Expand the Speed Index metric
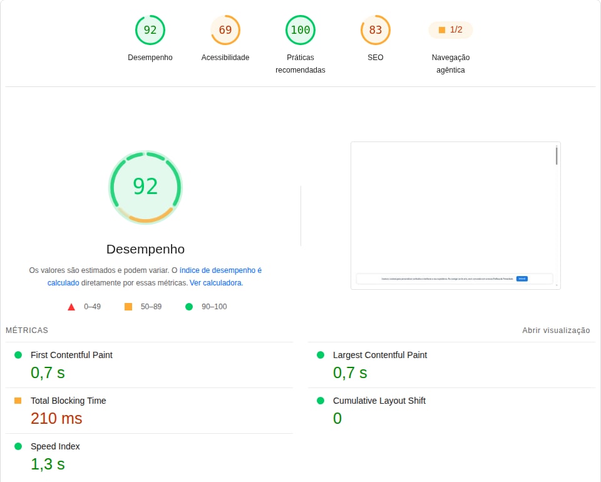Screen dimensions: 601x482 tap(149, 457)
